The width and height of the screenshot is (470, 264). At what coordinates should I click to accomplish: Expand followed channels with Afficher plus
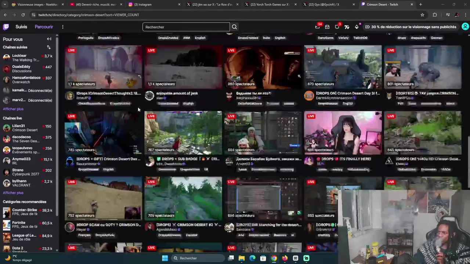pyautogui.click(x=13, y=109)
